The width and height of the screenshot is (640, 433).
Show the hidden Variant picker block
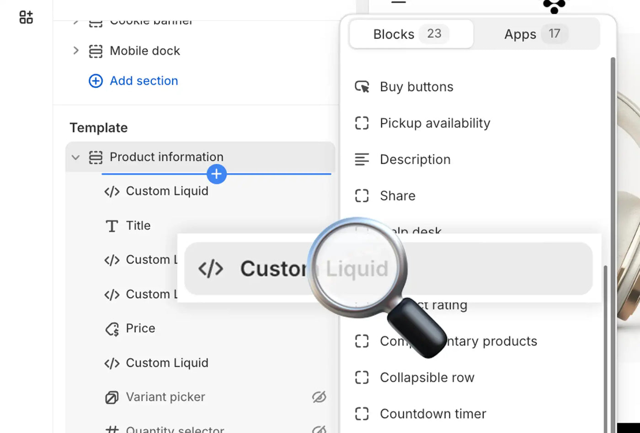pyautogui.click(x=319, y=397)
